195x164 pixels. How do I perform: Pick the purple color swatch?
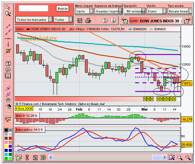click(10, 146)
